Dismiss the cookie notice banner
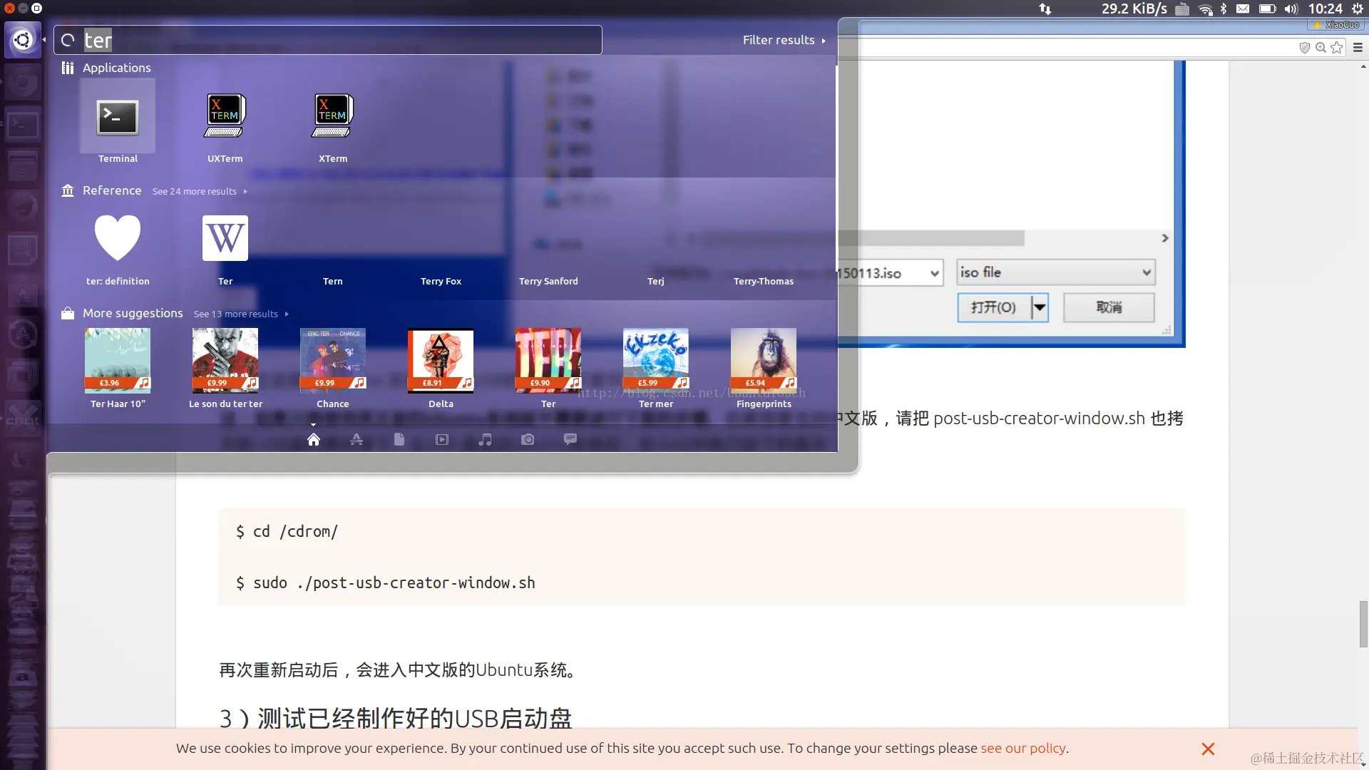The height and width of the screenshot is (770, 1369). click(x=1208, y=749)
